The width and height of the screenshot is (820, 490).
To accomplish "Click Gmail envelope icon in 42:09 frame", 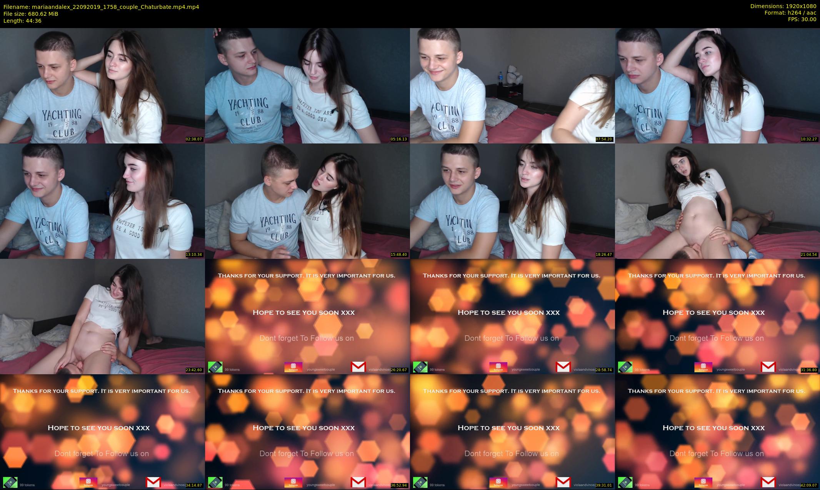I will click(x=768, y=482).
